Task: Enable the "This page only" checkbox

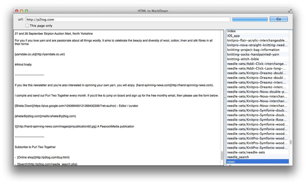Action: (27, 25)
